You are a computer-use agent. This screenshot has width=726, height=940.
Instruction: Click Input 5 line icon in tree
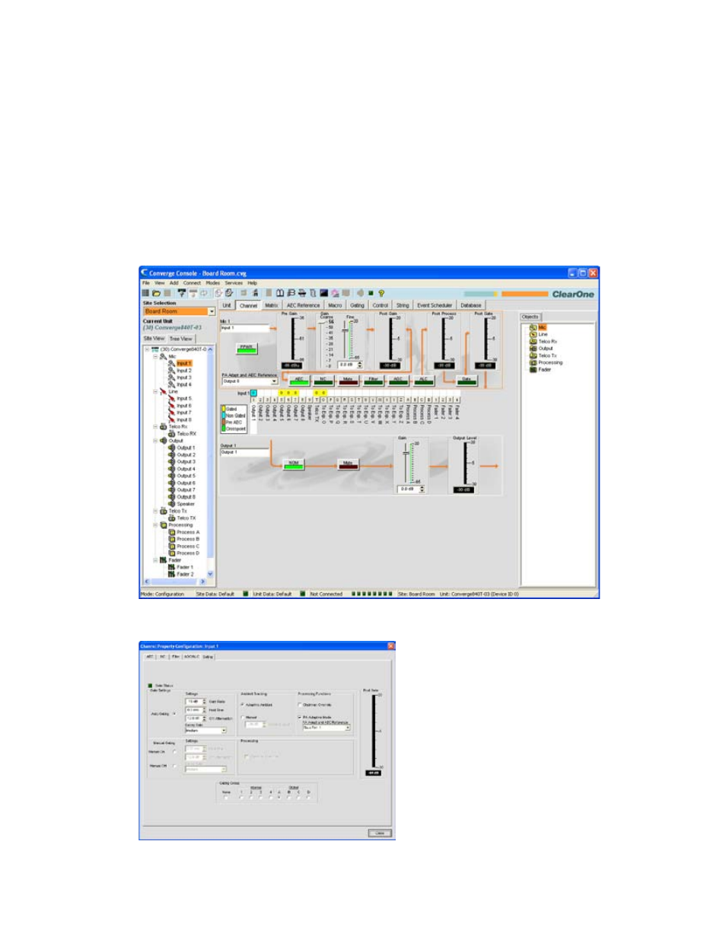point(172,398)
